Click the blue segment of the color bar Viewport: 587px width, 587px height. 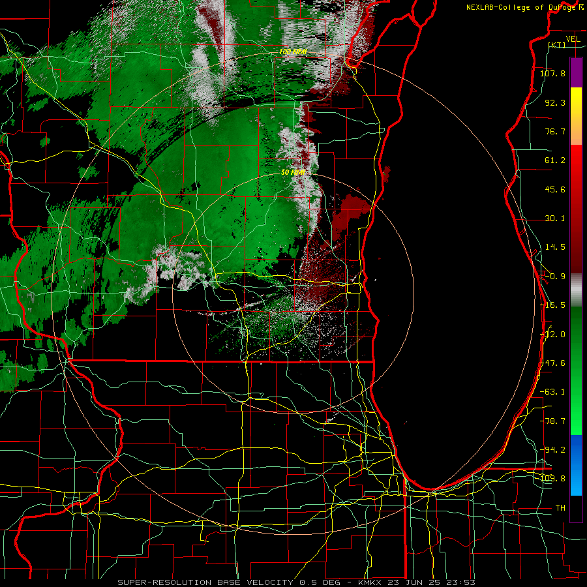(x=576, y=465)
